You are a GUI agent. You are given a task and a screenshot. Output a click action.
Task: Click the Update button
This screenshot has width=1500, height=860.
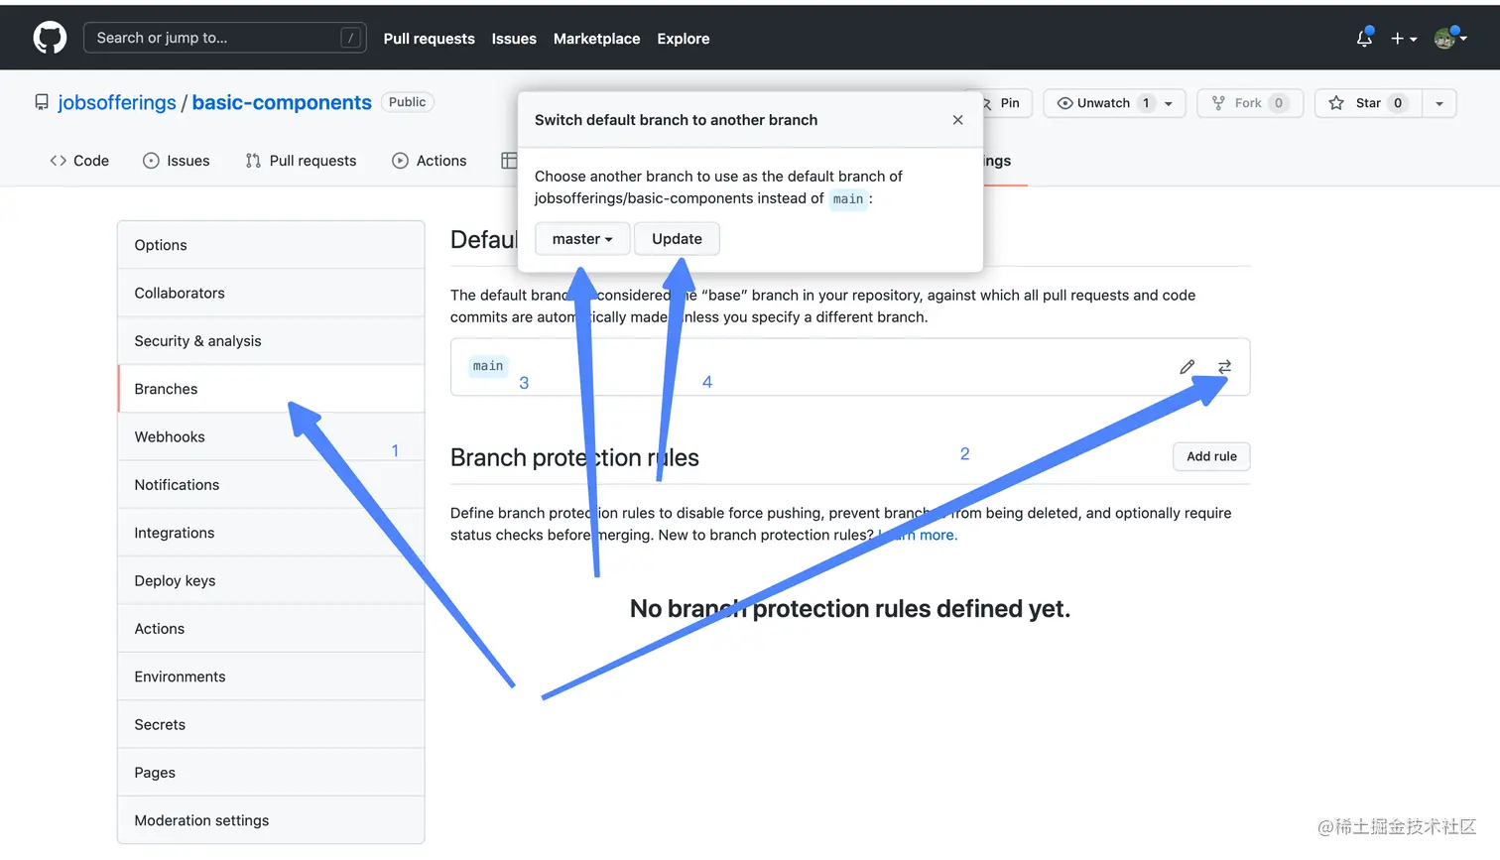(677, 239)
